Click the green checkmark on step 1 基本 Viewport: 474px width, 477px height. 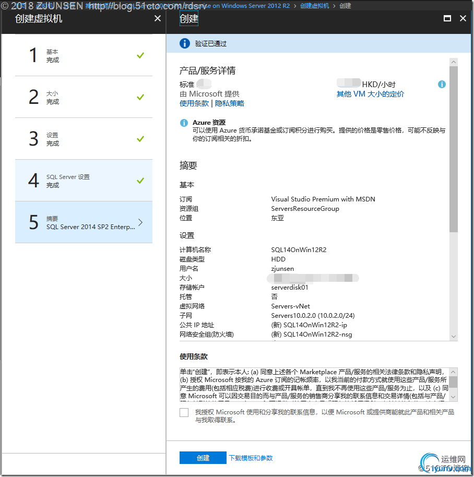tap(140, 55)
